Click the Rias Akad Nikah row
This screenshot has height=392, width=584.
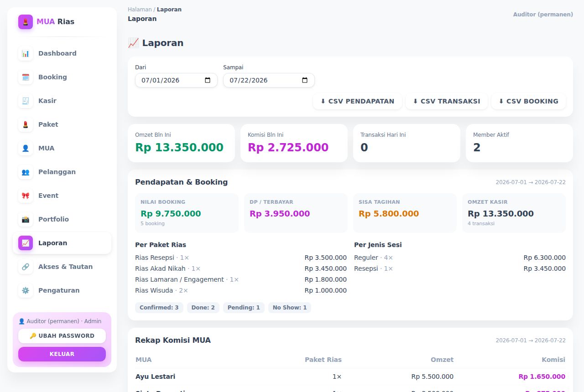(x=241, y=268)
